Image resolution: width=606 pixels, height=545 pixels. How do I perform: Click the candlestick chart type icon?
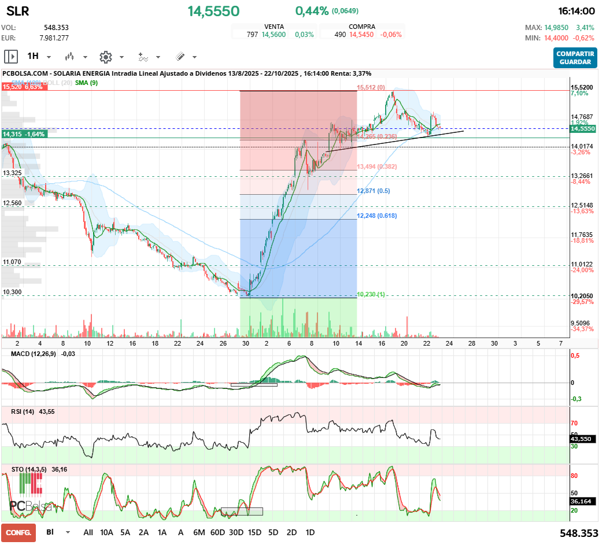pyautogui.click(x=70, y=57)
